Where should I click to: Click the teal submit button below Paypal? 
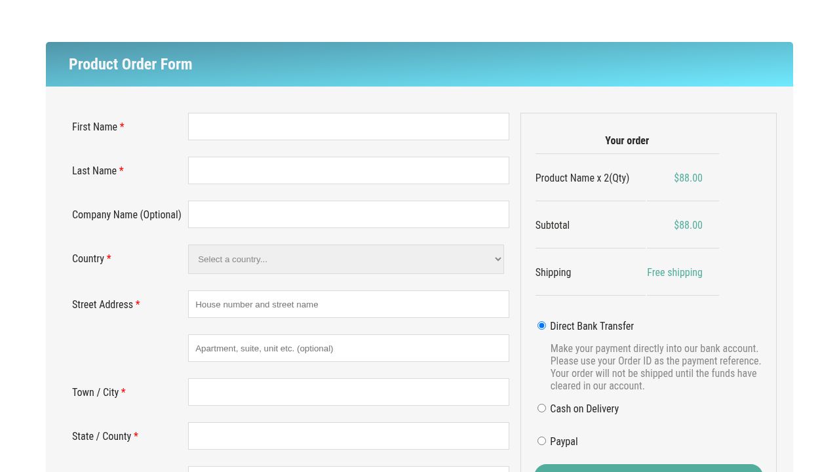648,469
